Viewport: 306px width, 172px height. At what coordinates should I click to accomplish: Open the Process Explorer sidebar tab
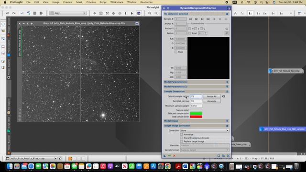click(x=9, y=68)
